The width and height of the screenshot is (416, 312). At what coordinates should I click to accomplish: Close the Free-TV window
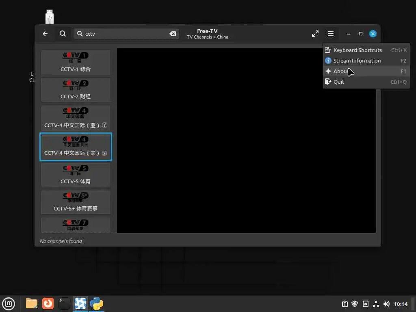coord(373,34)
